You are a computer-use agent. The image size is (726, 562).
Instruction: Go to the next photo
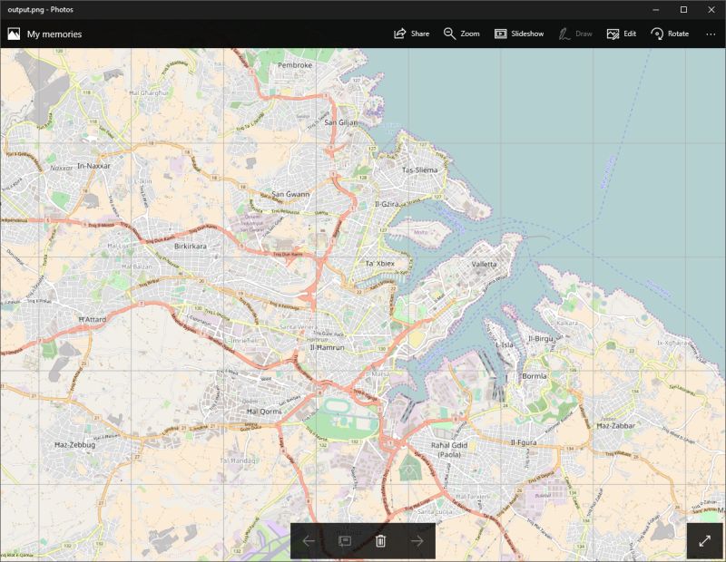417,541
